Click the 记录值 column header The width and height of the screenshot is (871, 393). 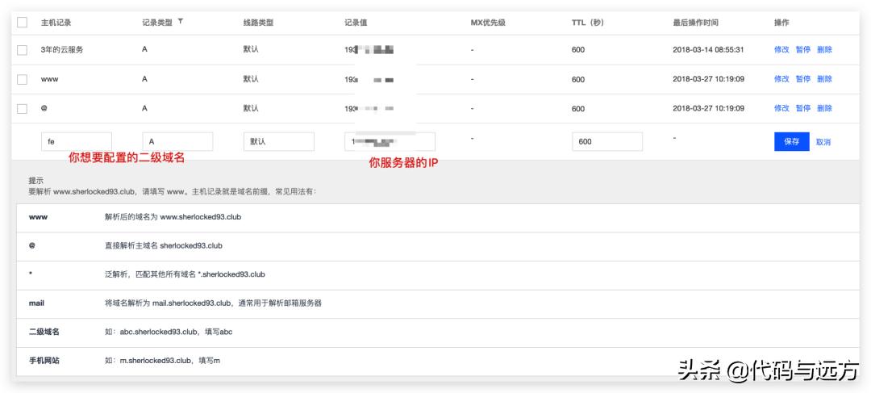click(356, 23)
